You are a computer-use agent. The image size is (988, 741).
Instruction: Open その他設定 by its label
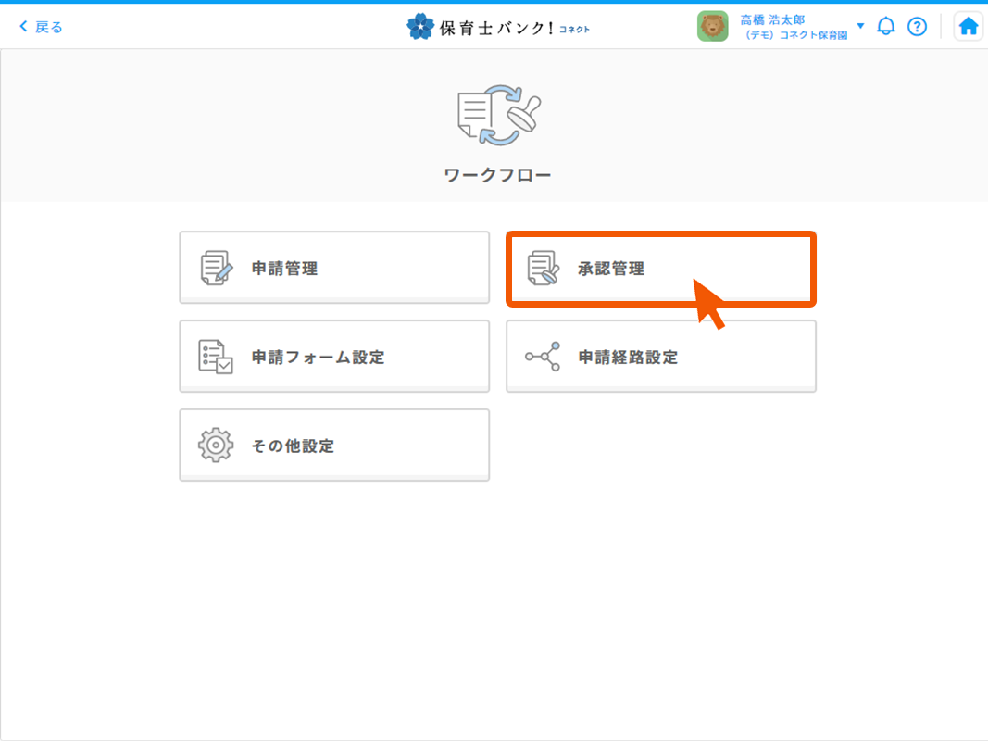point(293,446)
